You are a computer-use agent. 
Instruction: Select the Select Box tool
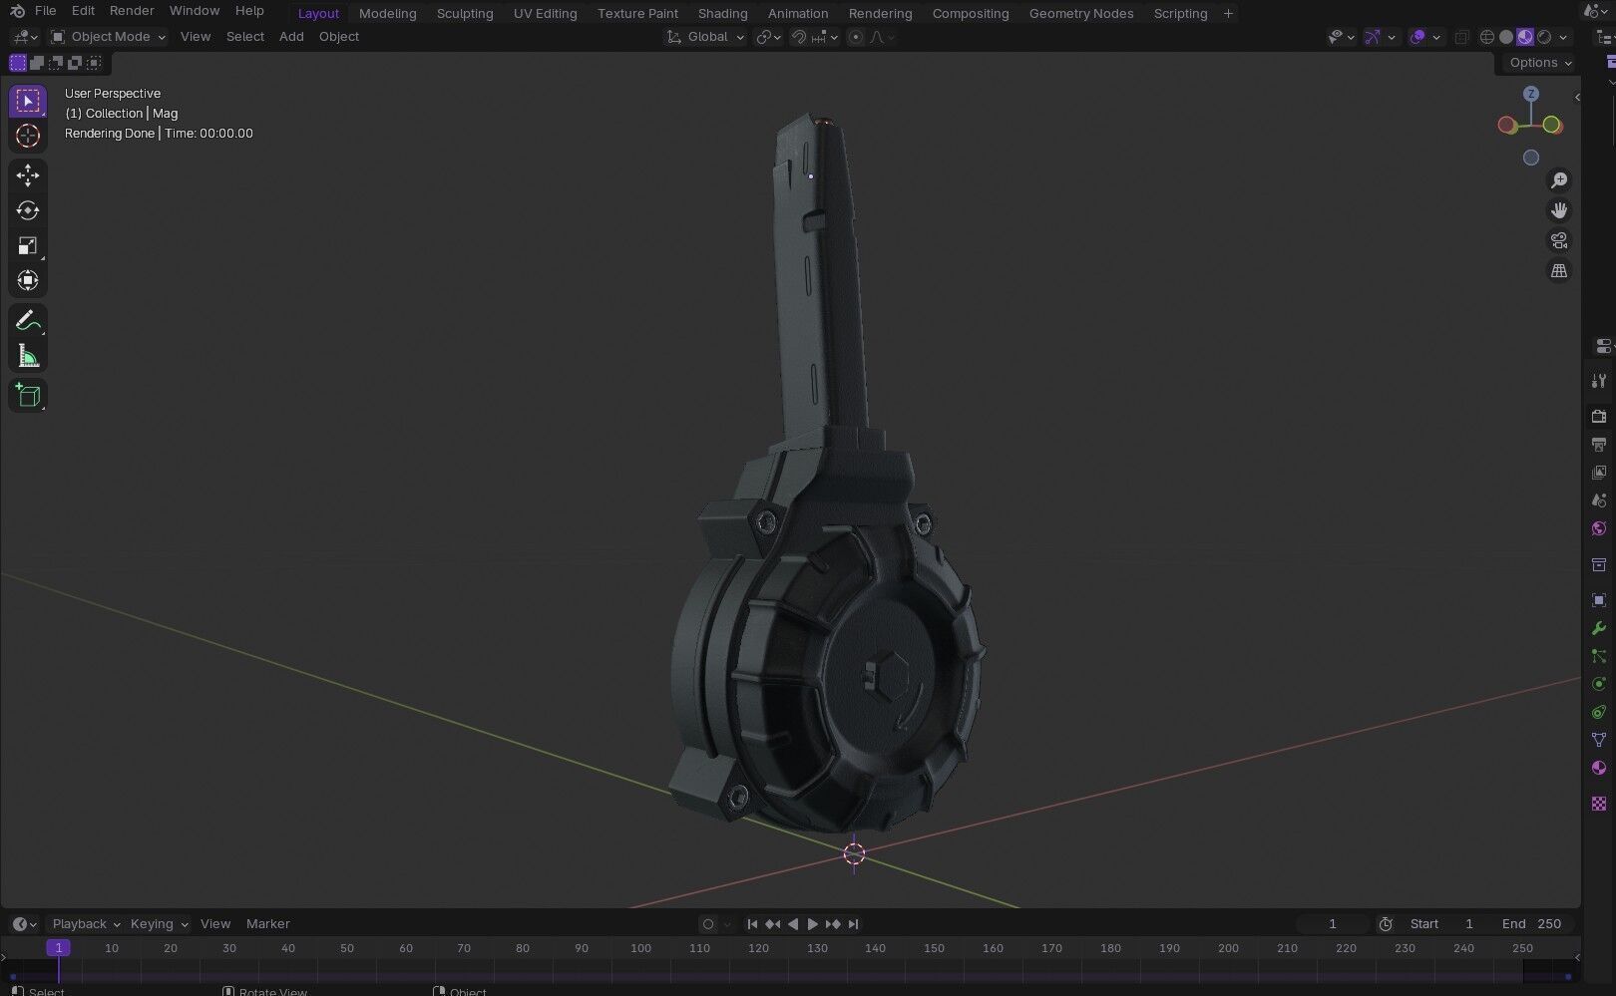28,101
